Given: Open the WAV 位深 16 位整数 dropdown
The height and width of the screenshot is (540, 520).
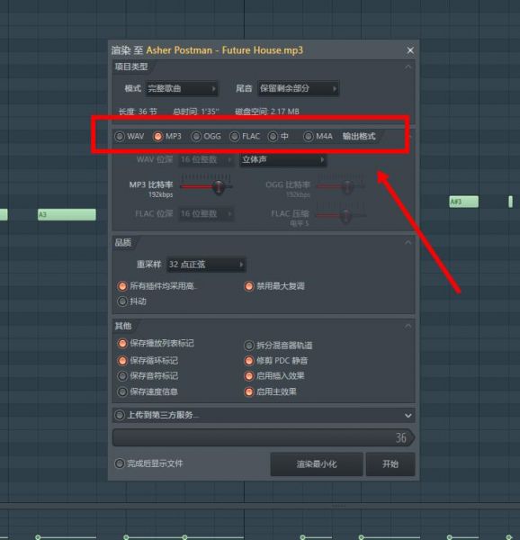Looking at the screenshot, I should [206, 160].
